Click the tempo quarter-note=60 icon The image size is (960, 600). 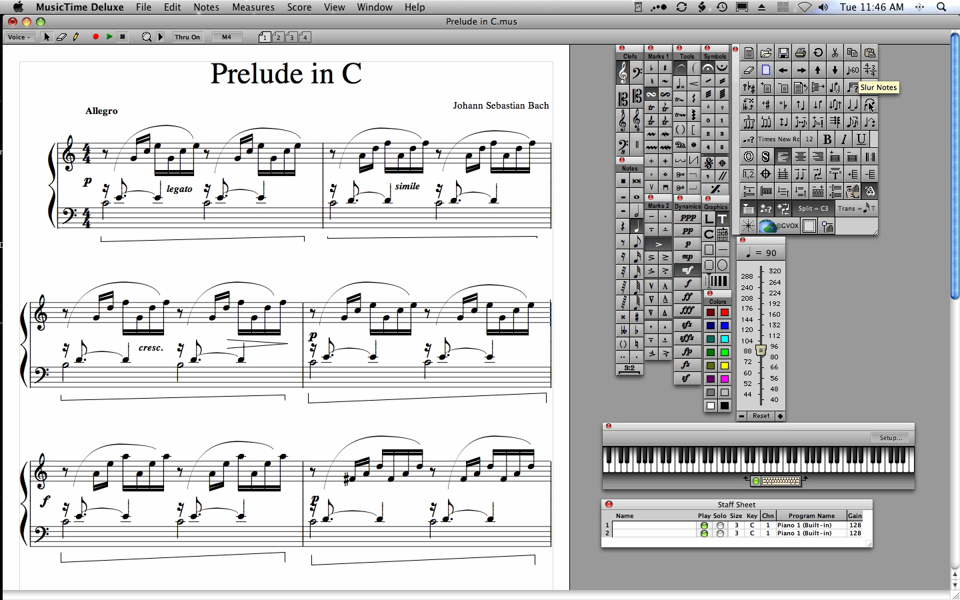click(852, 69)
